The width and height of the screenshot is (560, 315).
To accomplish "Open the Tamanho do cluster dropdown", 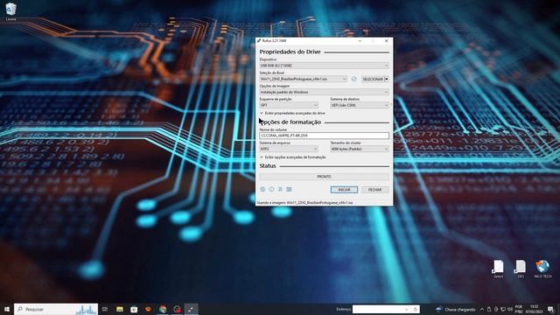I will 360,149.
